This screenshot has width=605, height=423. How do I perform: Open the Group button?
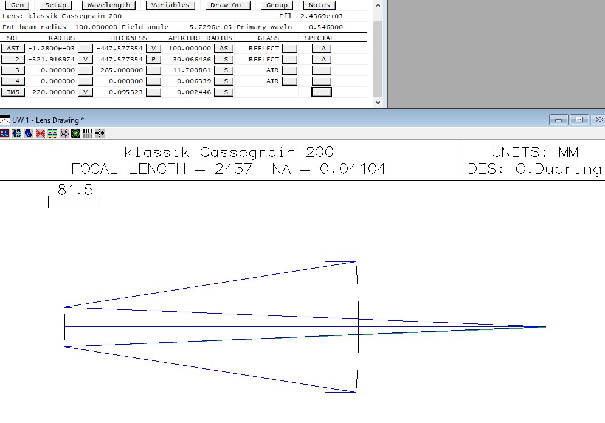coord(277,5)
